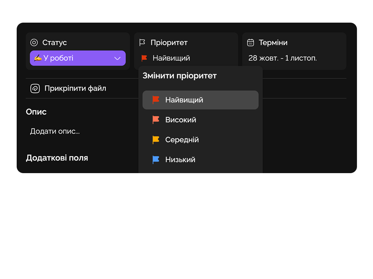Click the Додаткові поля section heading
373x279 pixels.
[57, 158]
